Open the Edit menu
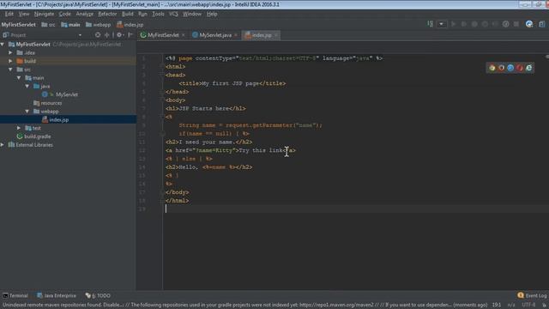 coord(9,14)
